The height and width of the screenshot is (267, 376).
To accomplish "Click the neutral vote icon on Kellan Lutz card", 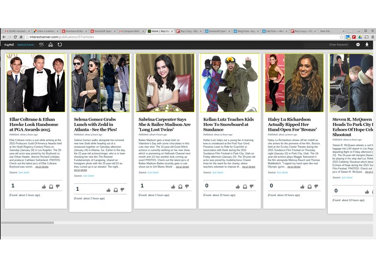I will tap(245, 187).
